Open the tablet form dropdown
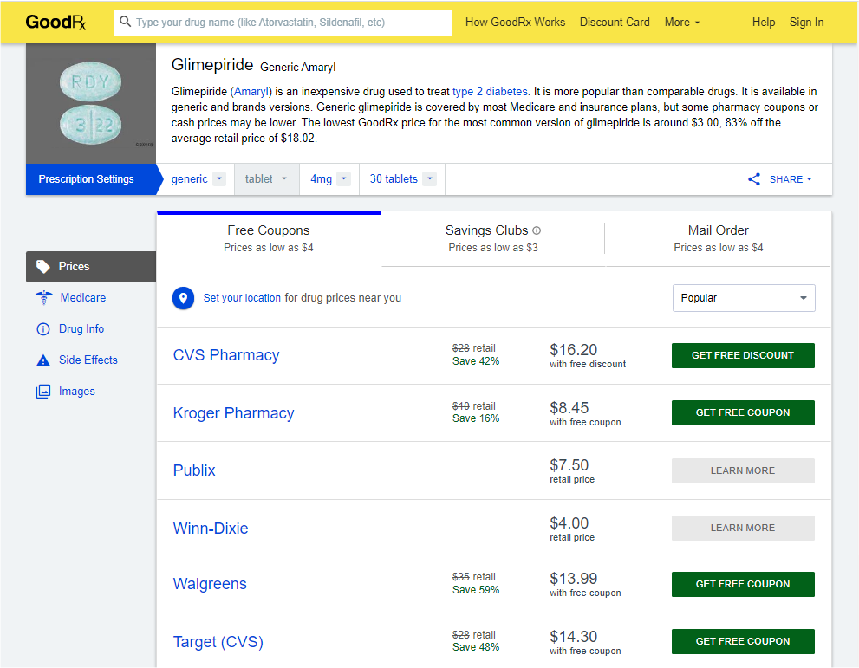This screenshot has width=859, height=668. [x=267, y=179]
